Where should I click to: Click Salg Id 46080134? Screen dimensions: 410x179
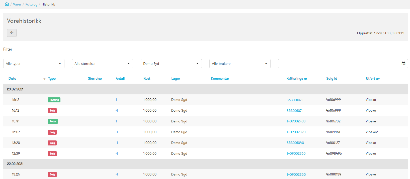pos(334,174)
